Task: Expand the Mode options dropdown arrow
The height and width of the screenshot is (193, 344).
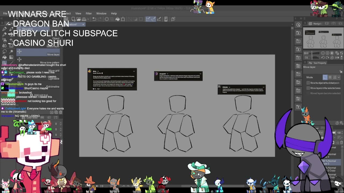Action: pos(339,77)
